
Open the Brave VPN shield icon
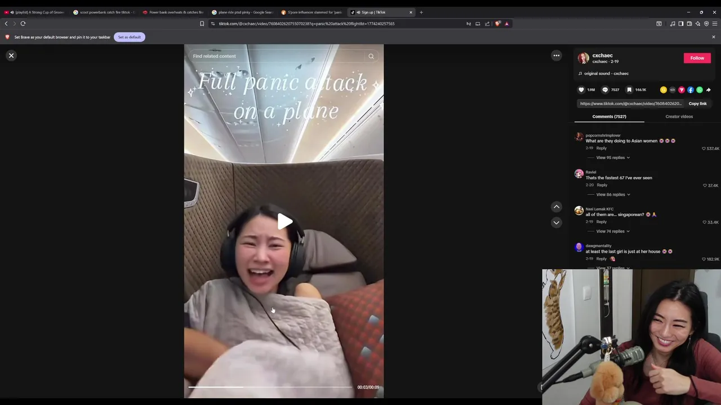click(706, 24)
